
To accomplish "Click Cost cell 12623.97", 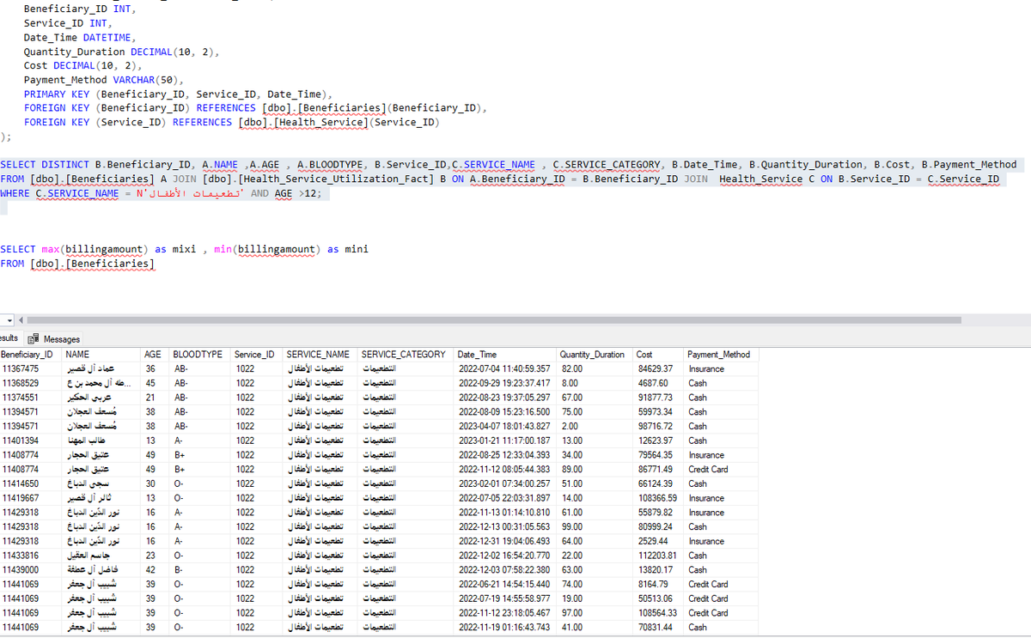I will click(659, 441).
